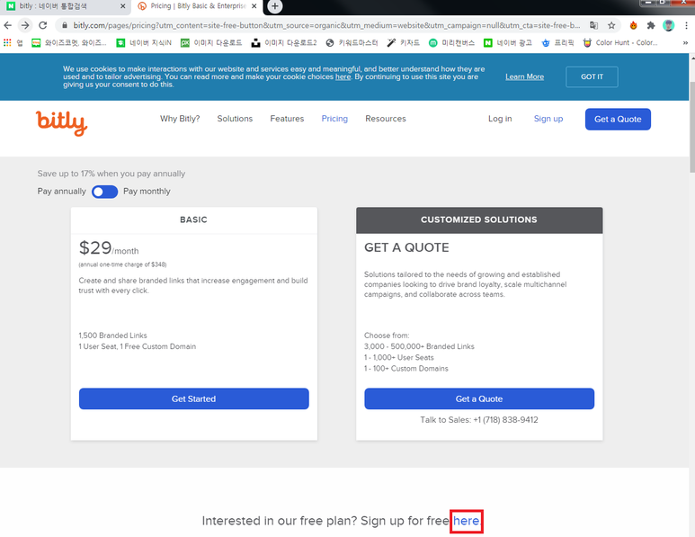Viewport: 695px width, 537px height.
Task: Open the Resources menu
Action: (x=386, y=119)
